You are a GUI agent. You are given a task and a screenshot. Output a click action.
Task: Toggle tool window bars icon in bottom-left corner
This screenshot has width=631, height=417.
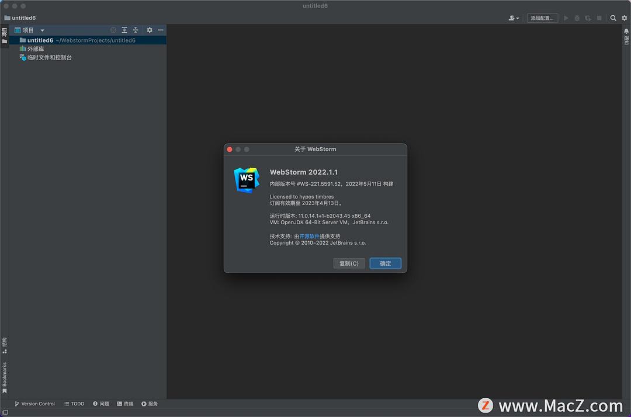pos(5,412)
